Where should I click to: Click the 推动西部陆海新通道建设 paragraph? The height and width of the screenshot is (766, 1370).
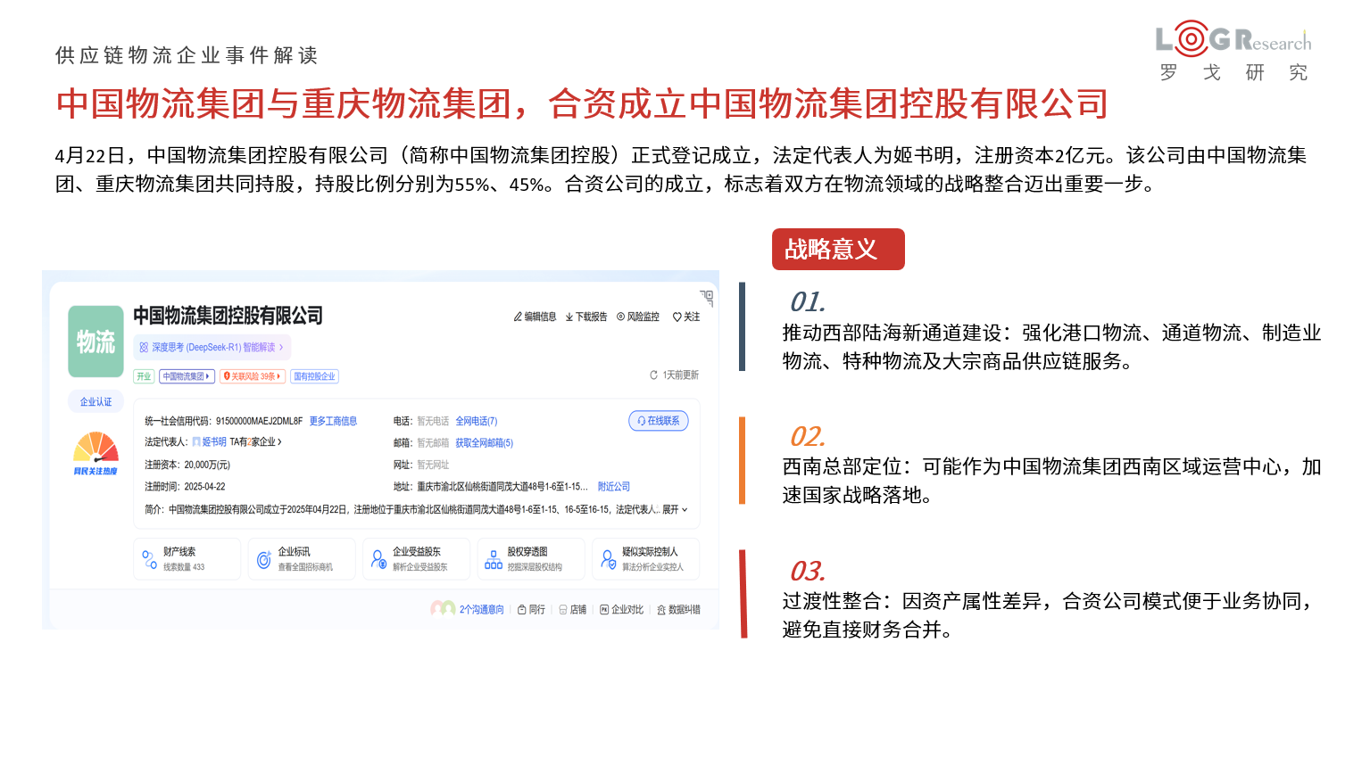(1051, 347)
